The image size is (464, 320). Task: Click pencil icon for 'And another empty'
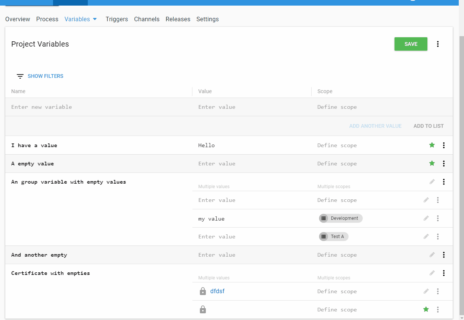click(432, 254)
